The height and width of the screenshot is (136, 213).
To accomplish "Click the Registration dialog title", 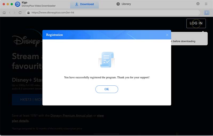I will (x=55, y=35).
